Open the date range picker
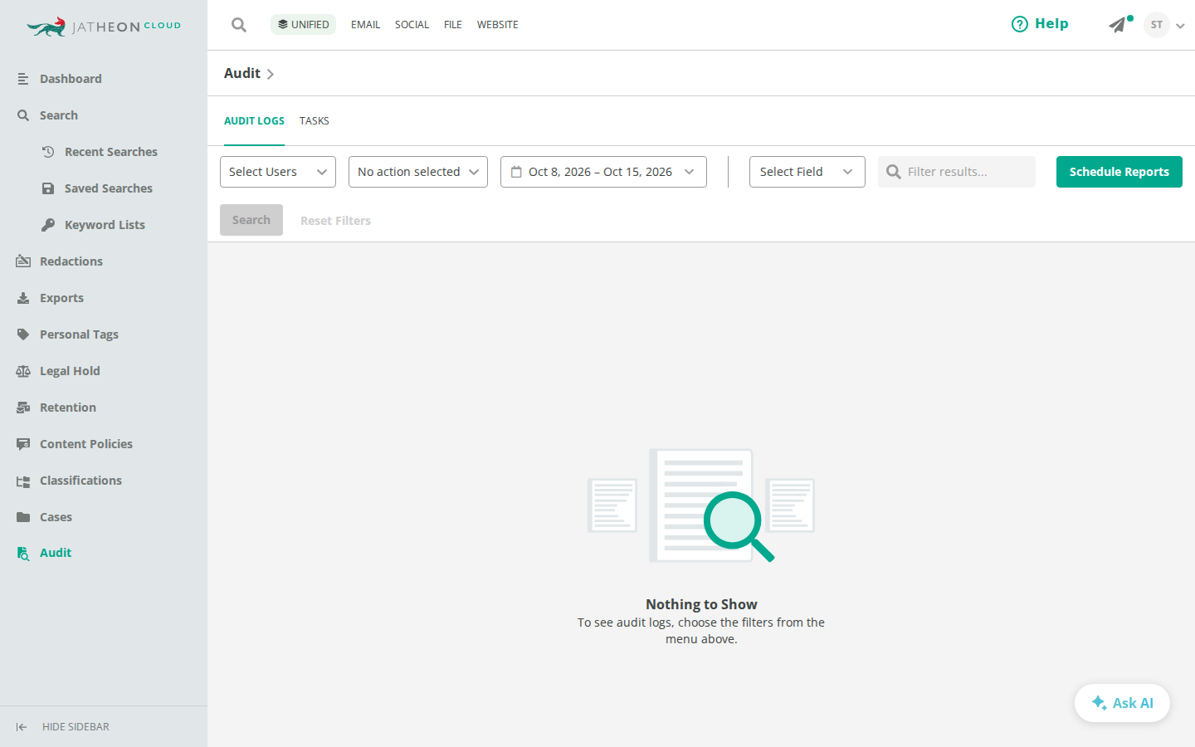The image size is (1195, 747). point(603,172)
